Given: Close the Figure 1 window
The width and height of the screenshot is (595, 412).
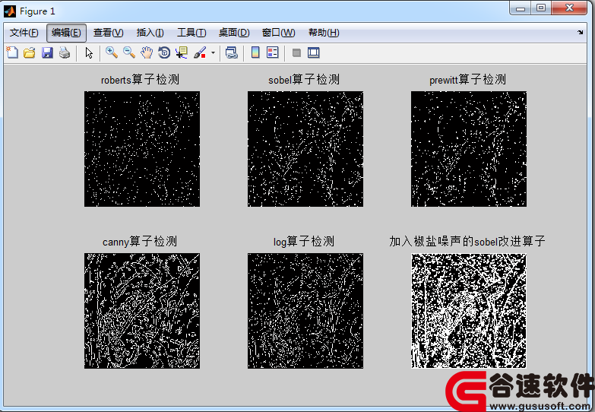Looking at the screenshot, I should click(x=569, y=8).
